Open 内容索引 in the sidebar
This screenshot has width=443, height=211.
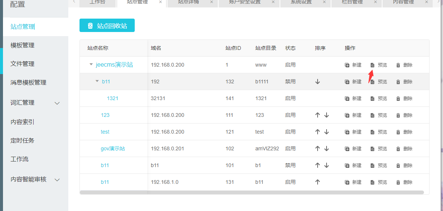coord(22,122)
